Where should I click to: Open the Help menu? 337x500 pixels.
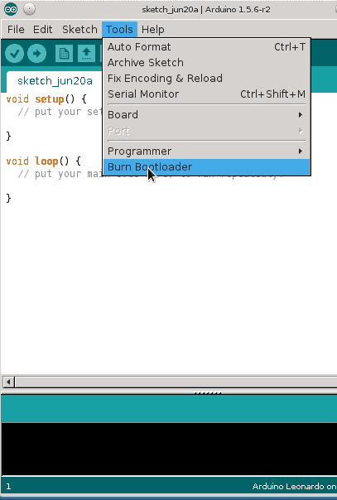click(x=153, y=29)
